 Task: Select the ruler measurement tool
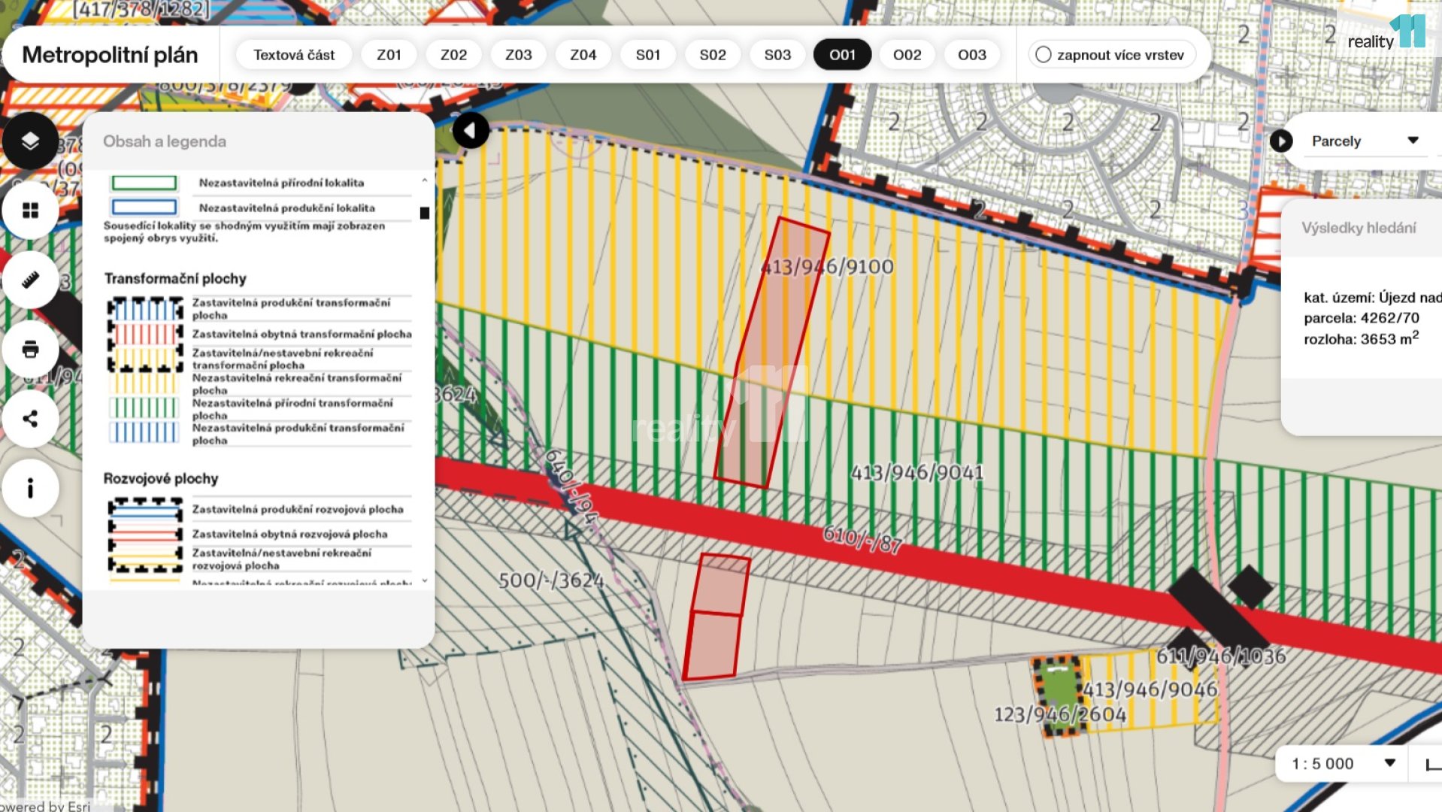(x=30, y=280)
